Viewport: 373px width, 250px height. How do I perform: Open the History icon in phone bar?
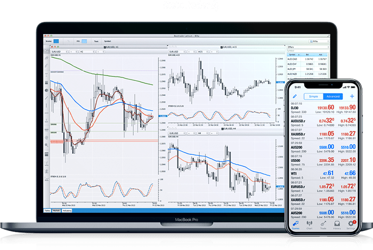point(337,226)
